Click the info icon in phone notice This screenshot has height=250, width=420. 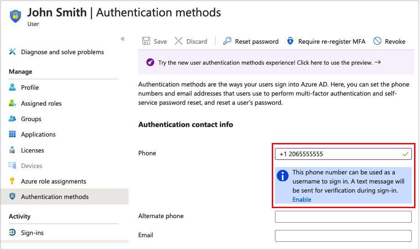(283, 176)
